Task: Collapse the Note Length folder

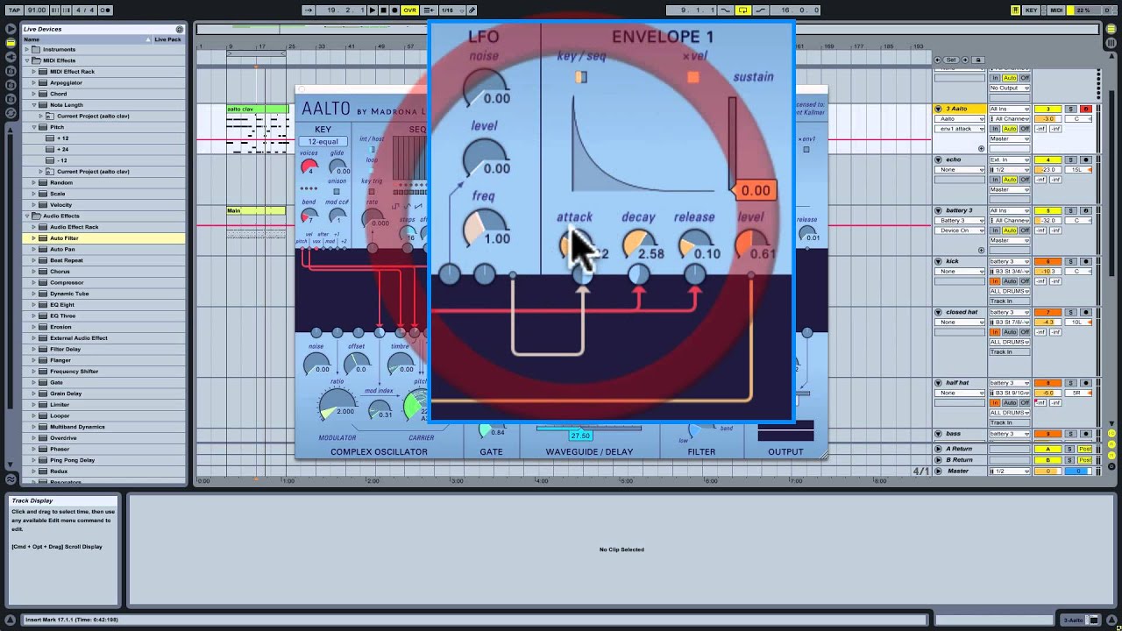Action: tap(33, 105)
